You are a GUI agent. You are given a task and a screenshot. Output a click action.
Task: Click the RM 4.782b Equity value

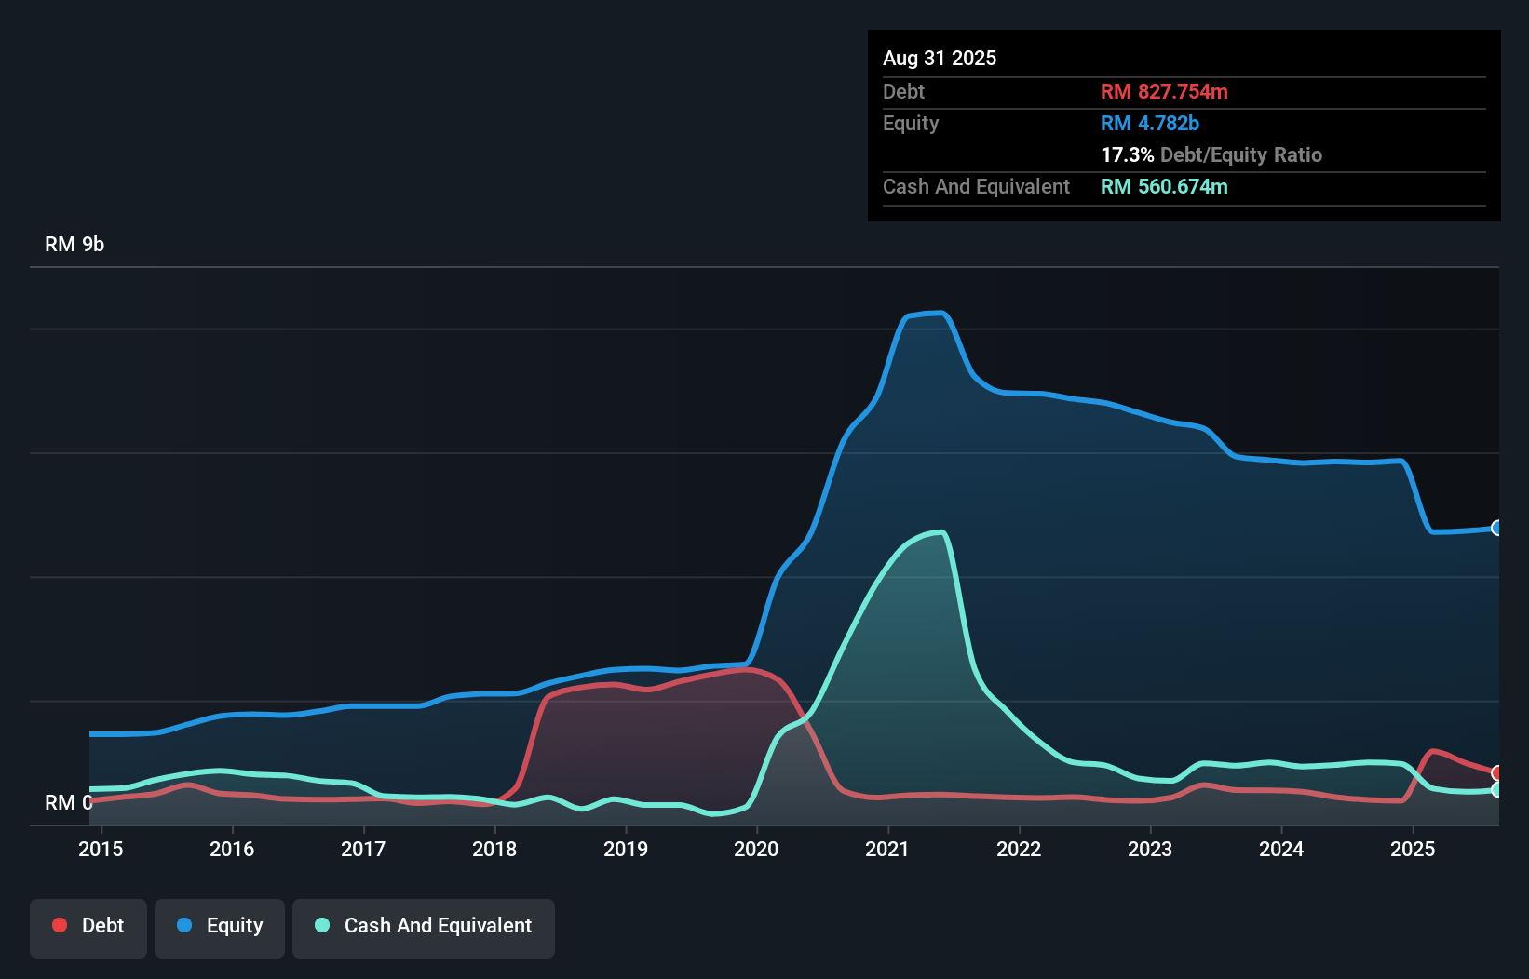click(x=1149, y=123)
